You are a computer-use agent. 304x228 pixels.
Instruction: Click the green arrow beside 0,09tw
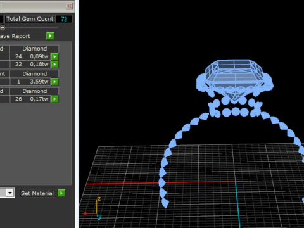pos(54,56)
